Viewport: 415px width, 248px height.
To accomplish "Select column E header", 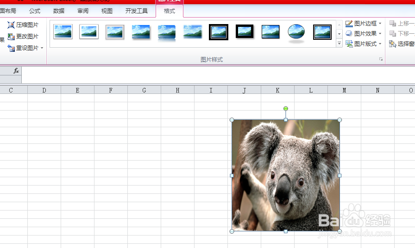I will click(x=77, y=90).
